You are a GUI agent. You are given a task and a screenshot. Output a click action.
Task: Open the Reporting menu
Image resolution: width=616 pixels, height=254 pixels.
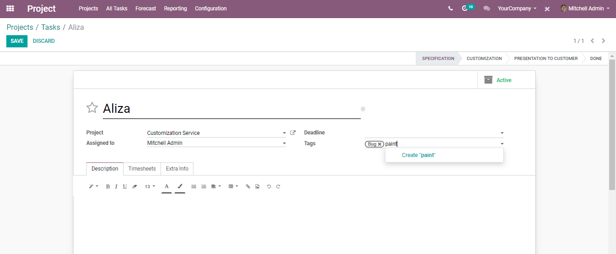175,9
